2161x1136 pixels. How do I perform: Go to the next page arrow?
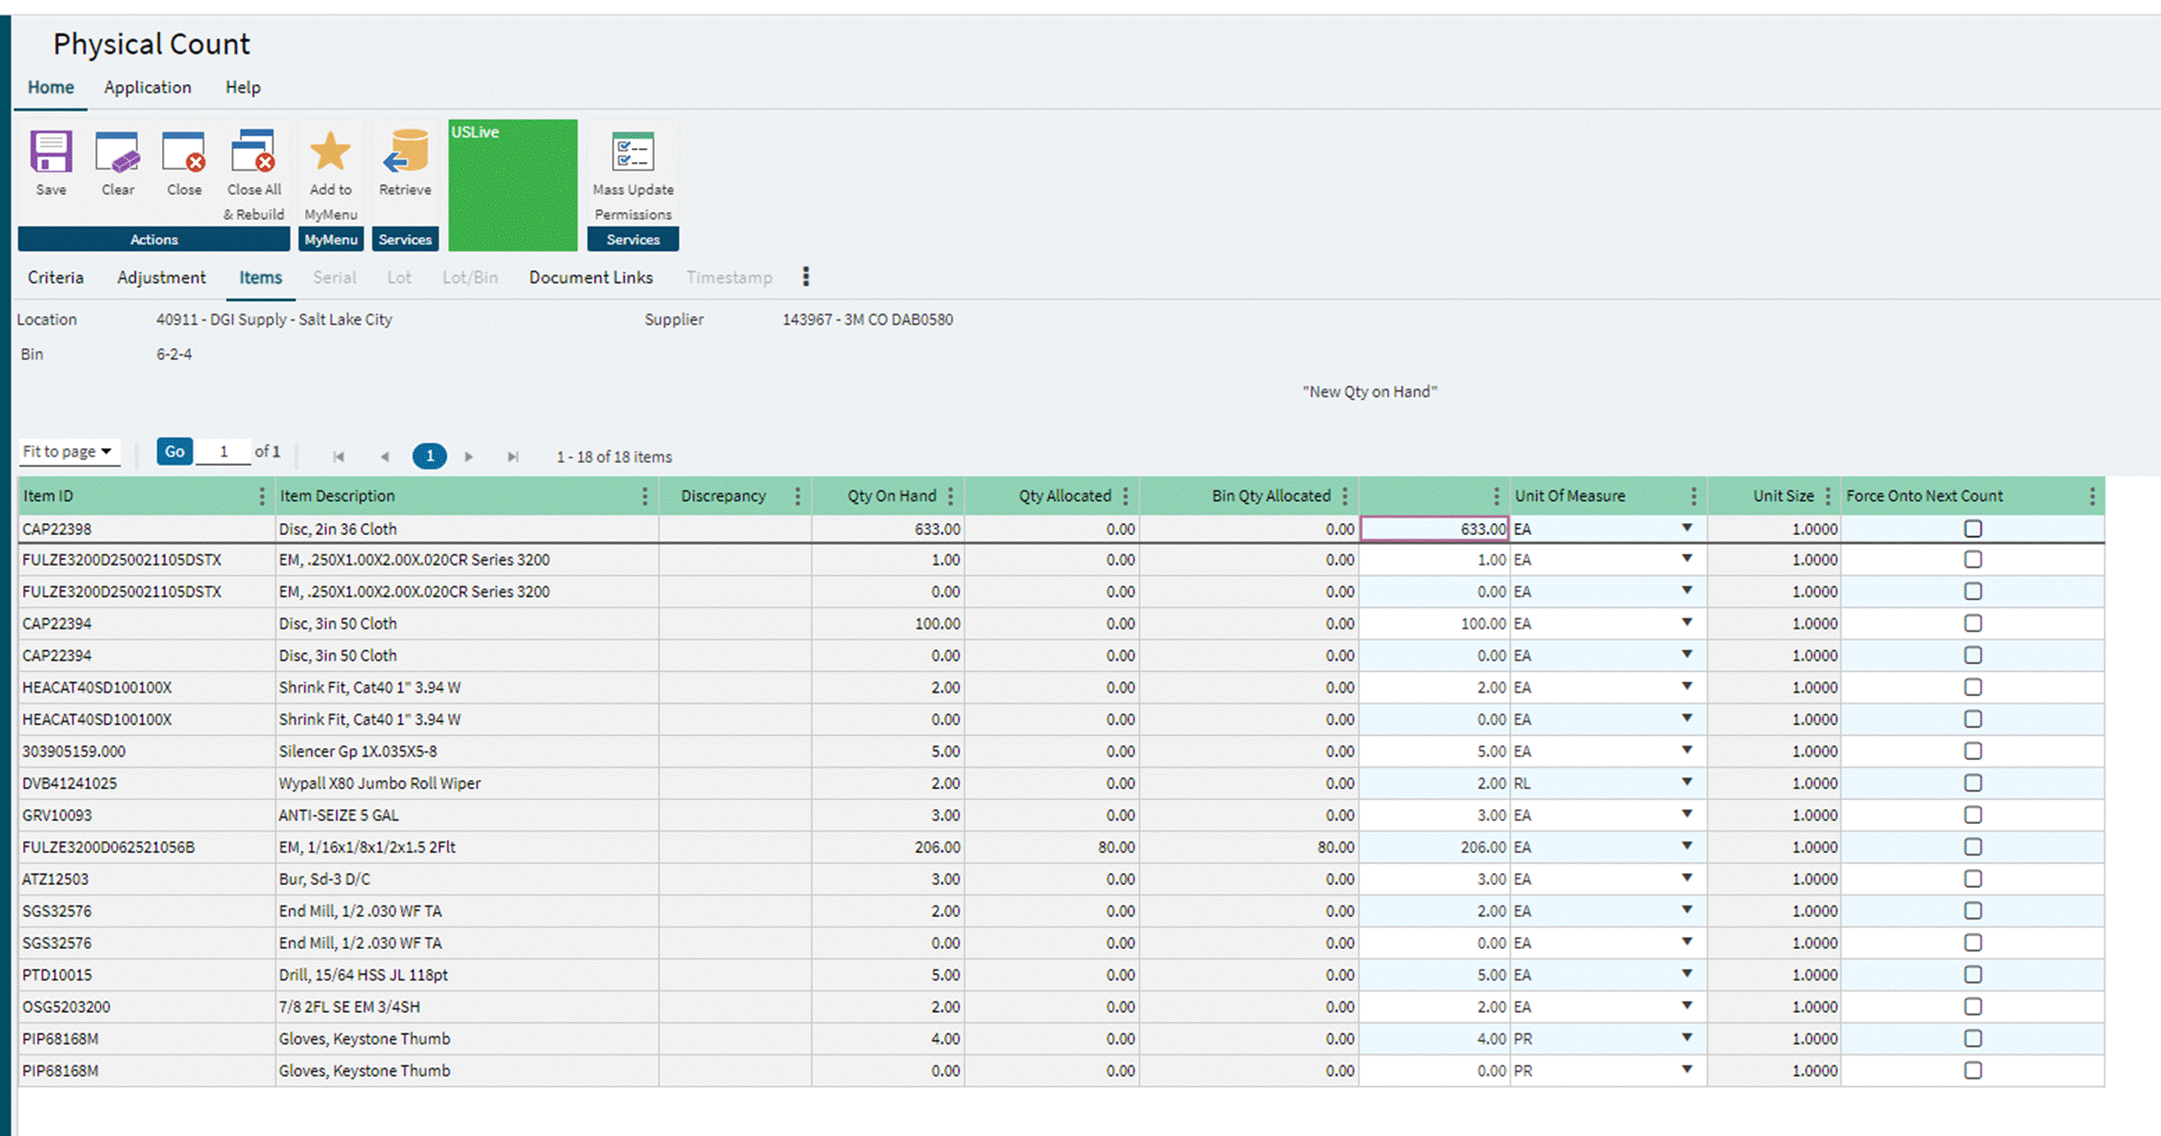tap(468, 456)
